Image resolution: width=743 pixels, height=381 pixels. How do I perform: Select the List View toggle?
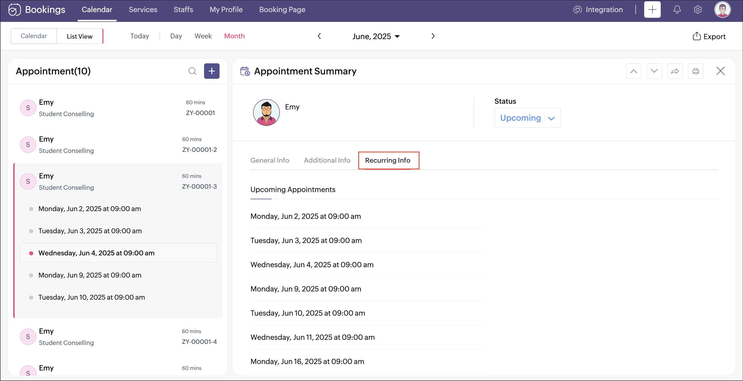[x=80, y=36]
